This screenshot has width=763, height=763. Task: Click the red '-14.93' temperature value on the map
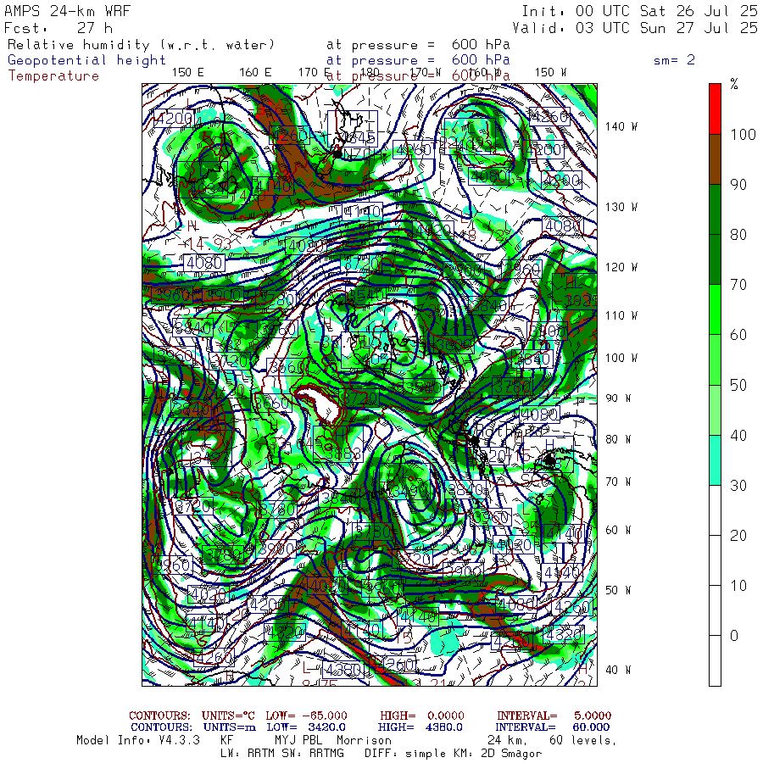tap(203, 243)
